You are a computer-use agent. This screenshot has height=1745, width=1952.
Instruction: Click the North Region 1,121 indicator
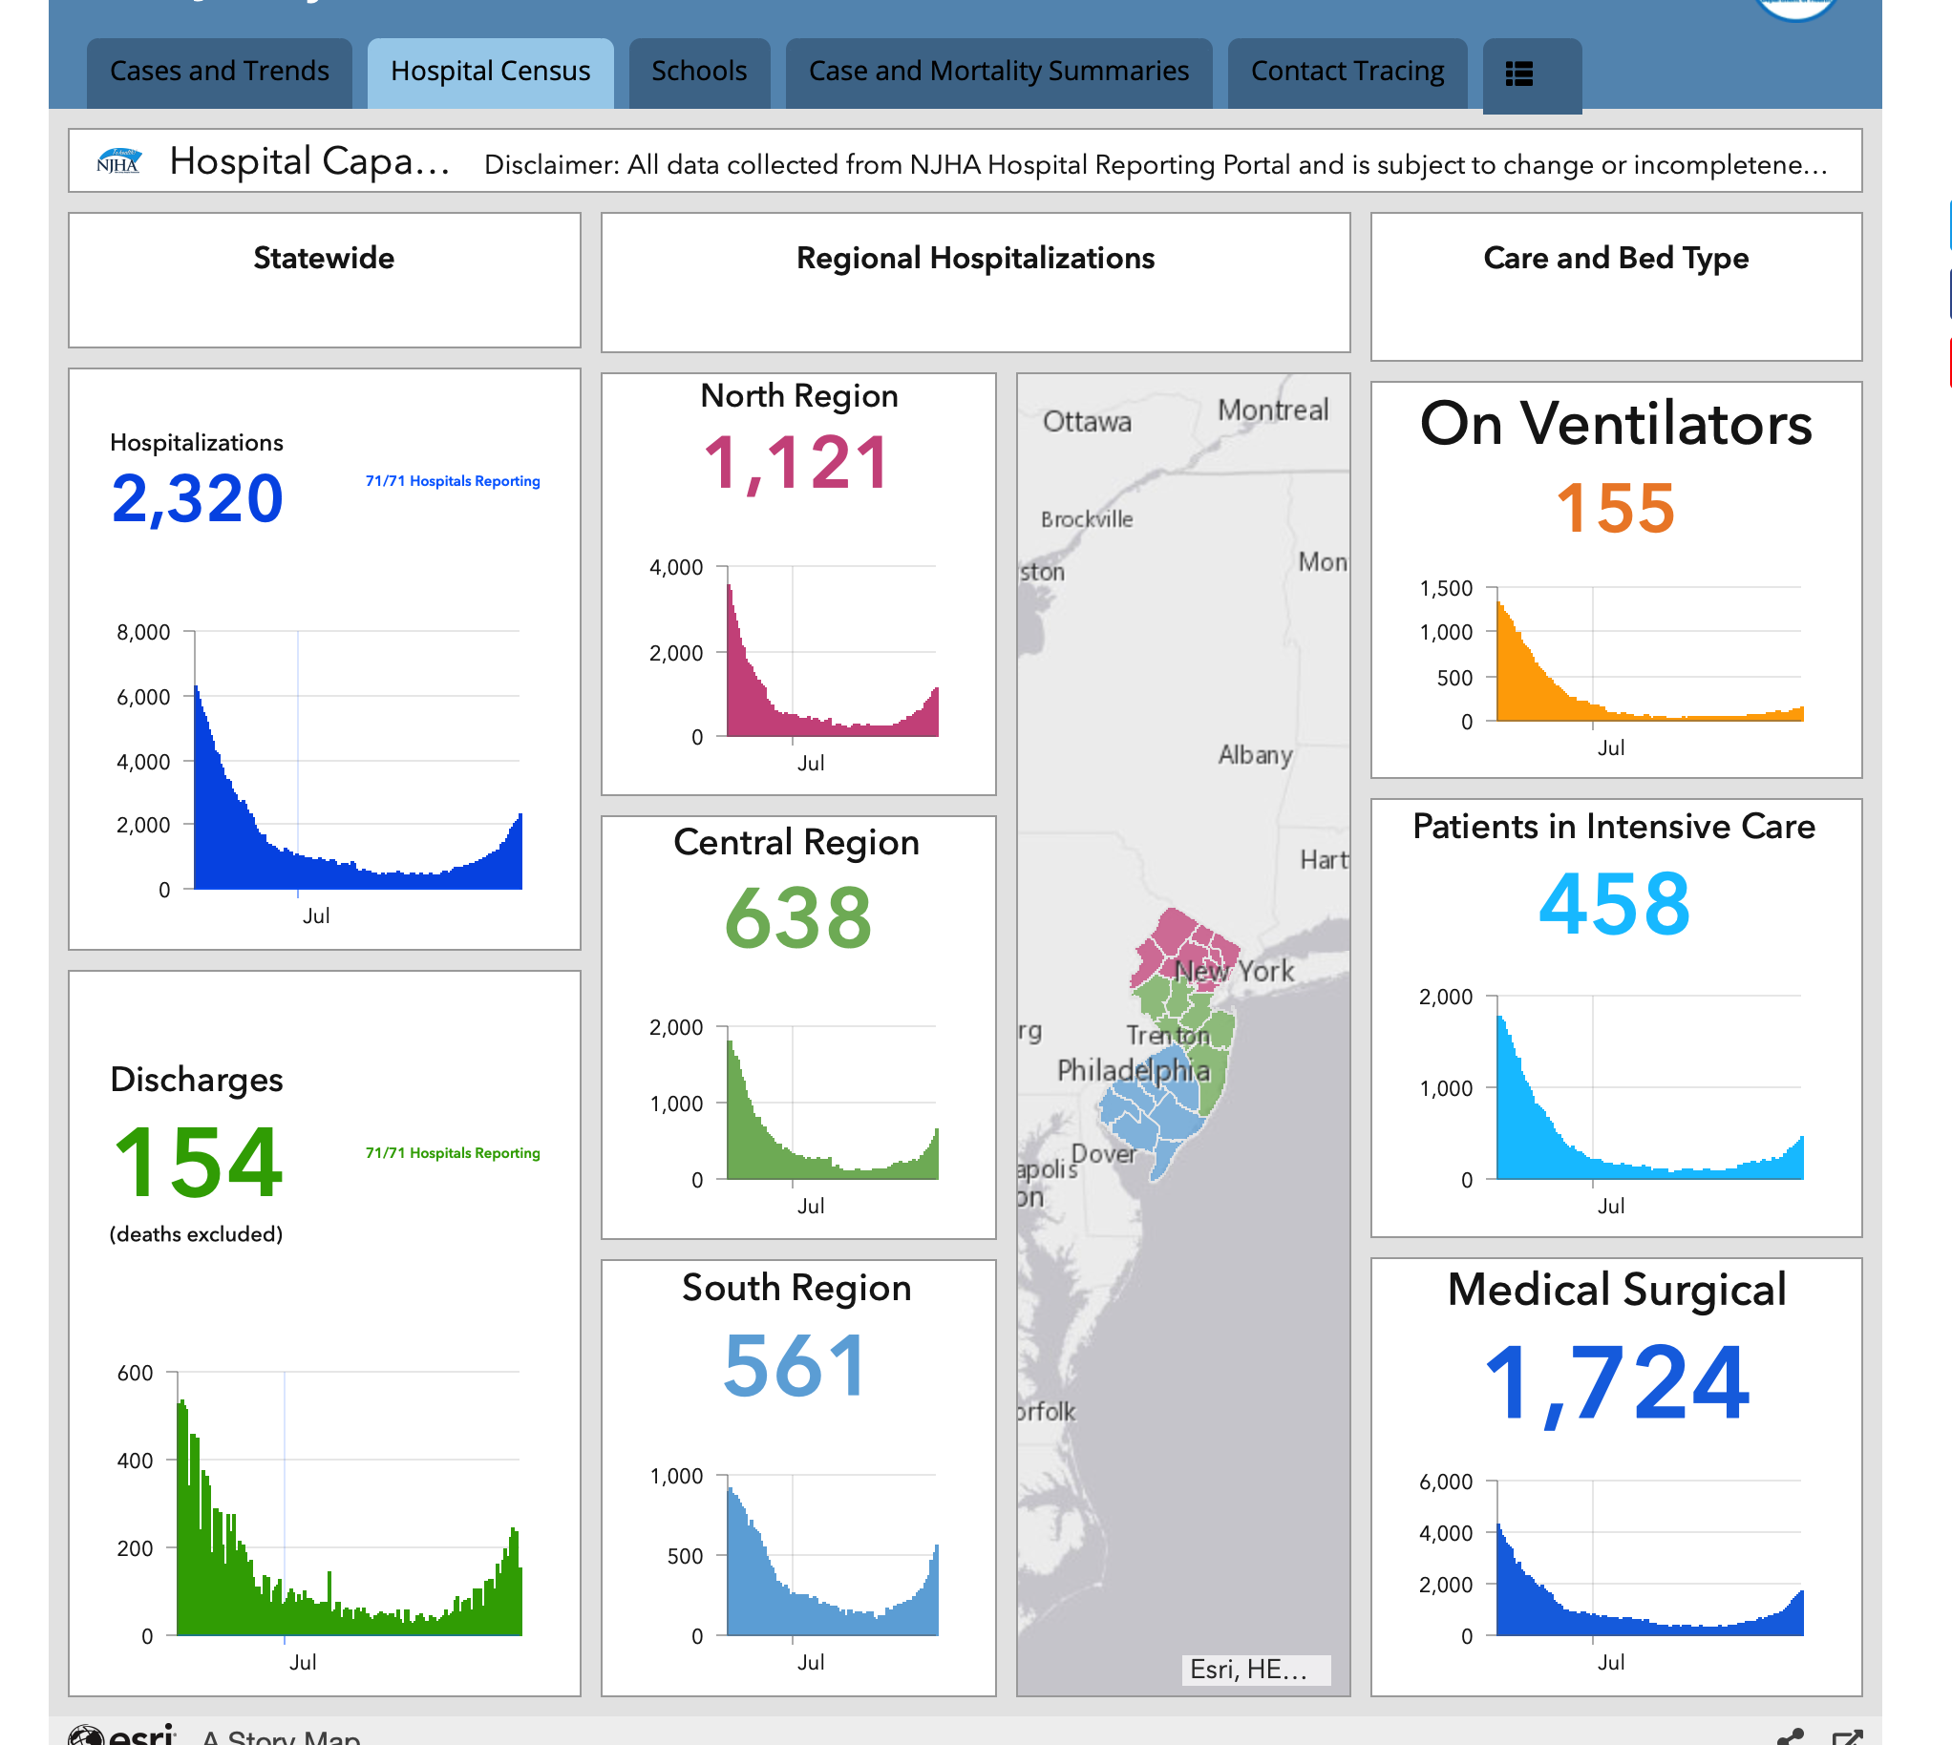coord(798,464)
